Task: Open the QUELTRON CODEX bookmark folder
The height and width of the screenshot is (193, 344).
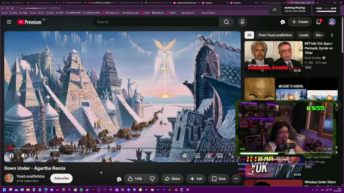Action: (91, 13)
